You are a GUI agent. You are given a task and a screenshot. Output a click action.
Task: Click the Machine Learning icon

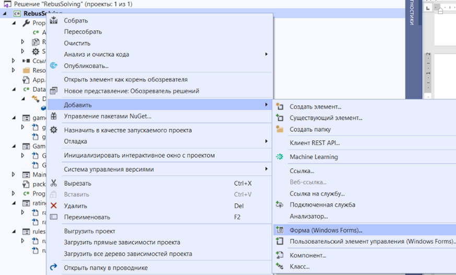(279, 157)
